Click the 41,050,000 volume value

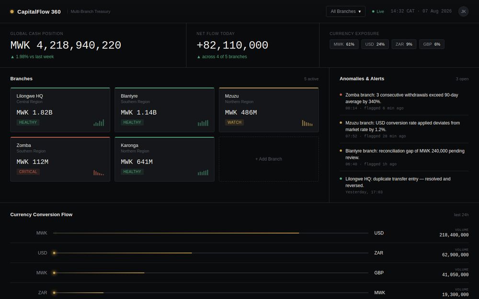point(455,275)
